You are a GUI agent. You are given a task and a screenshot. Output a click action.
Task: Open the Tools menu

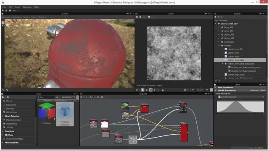(18, 7)
